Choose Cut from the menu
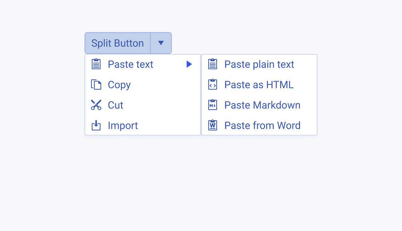This screenshot has width=402, height=231. pyautogui.click(x=143, y=105)
